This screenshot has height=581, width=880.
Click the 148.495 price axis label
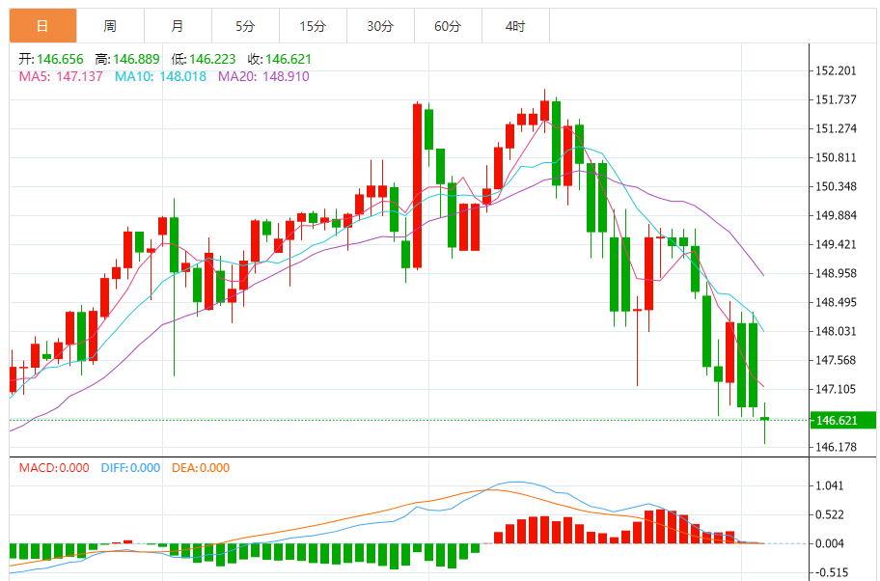coord(837,303)
